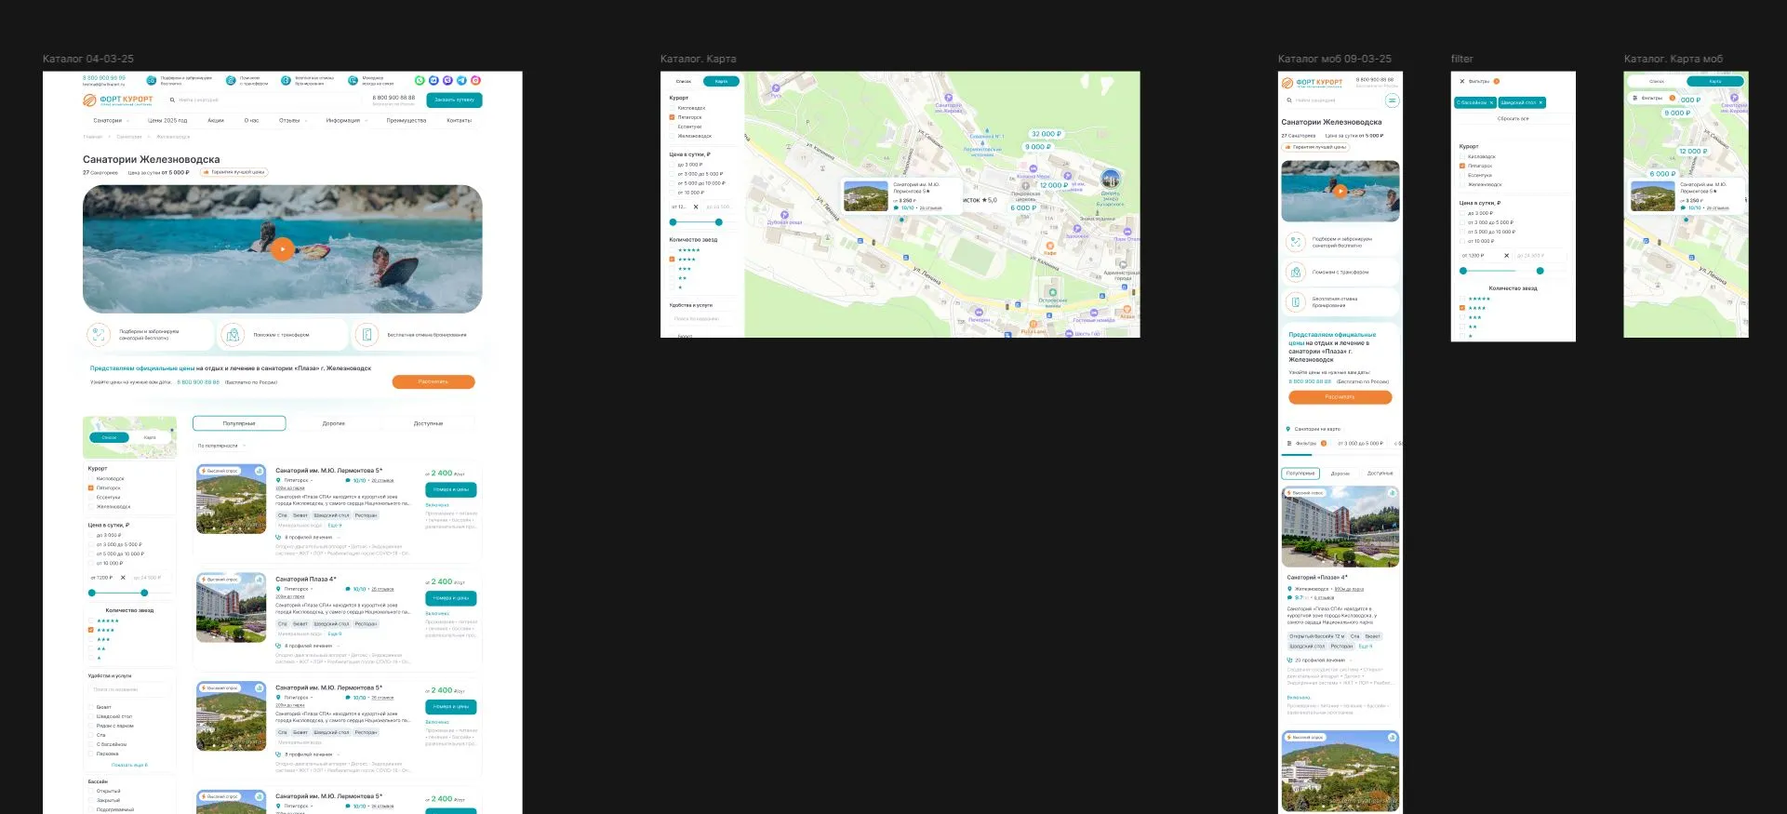
Task: Open 'По популярности' sort dropdown
Action: click(220, 446)
